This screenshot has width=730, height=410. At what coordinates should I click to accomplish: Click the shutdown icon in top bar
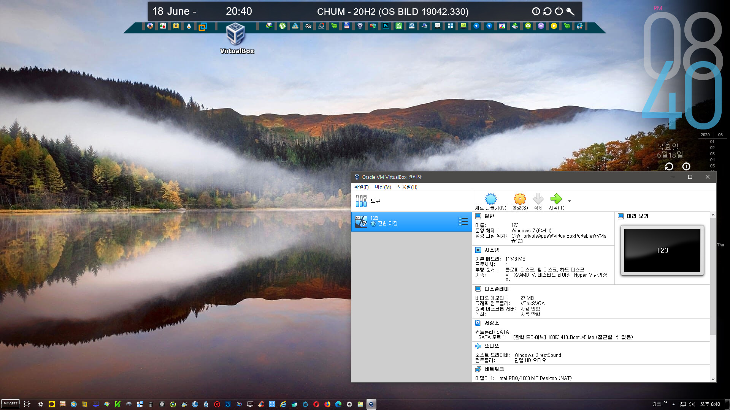[559, 11]
